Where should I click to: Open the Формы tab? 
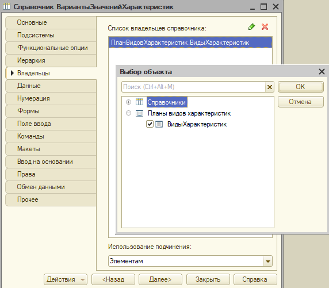click(51, 111)
